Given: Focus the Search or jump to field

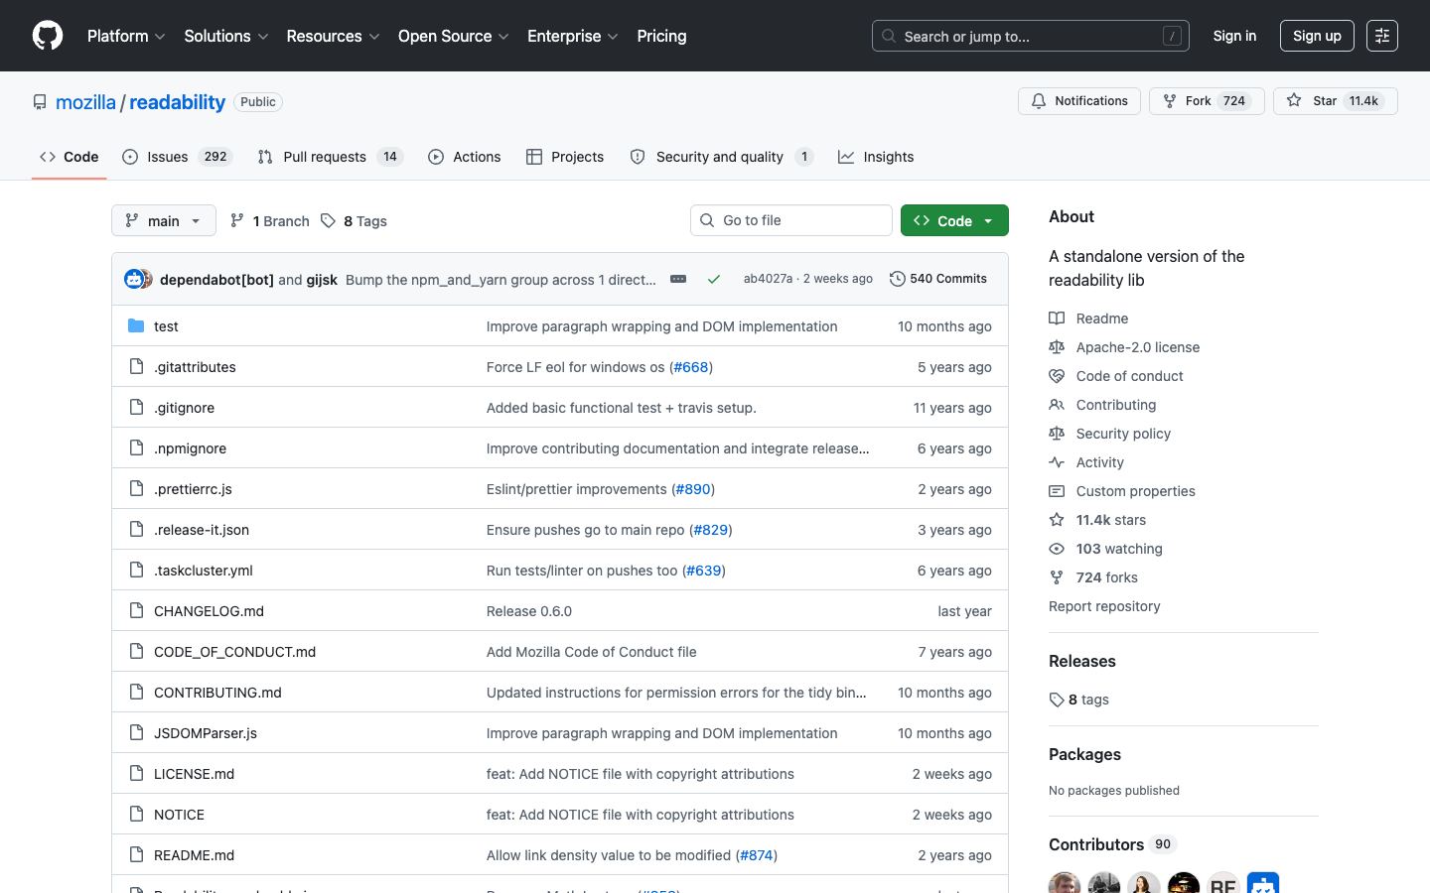Looking at the screenshot, I should 1031,36.
